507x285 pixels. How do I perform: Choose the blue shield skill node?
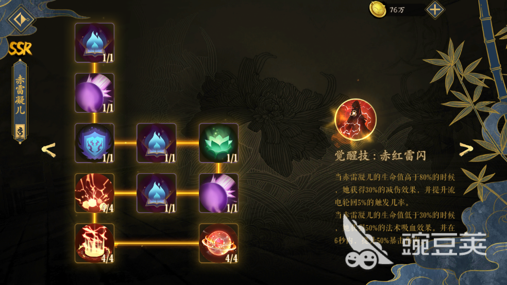(x=94, y=143)
